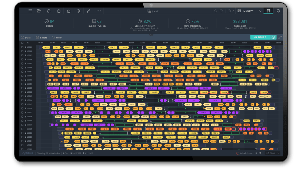Click the pencil edit icon

coord(89,11)
